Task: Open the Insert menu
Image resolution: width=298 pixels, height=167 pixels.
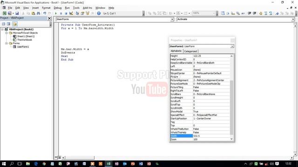Action: [35, 8]
